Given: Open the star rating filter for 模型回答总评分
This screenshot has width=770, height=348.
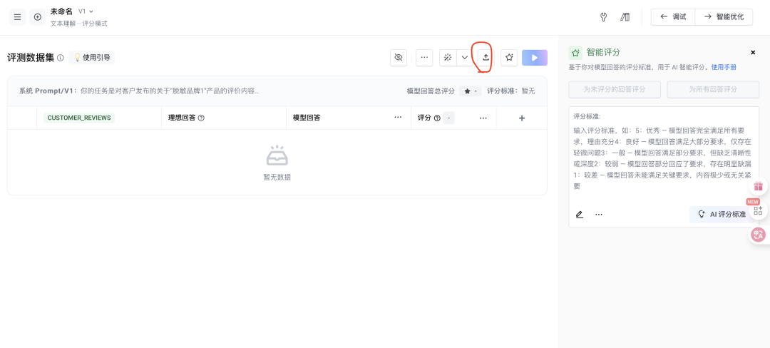Looking at the screenshot, I should pos(471,91).
